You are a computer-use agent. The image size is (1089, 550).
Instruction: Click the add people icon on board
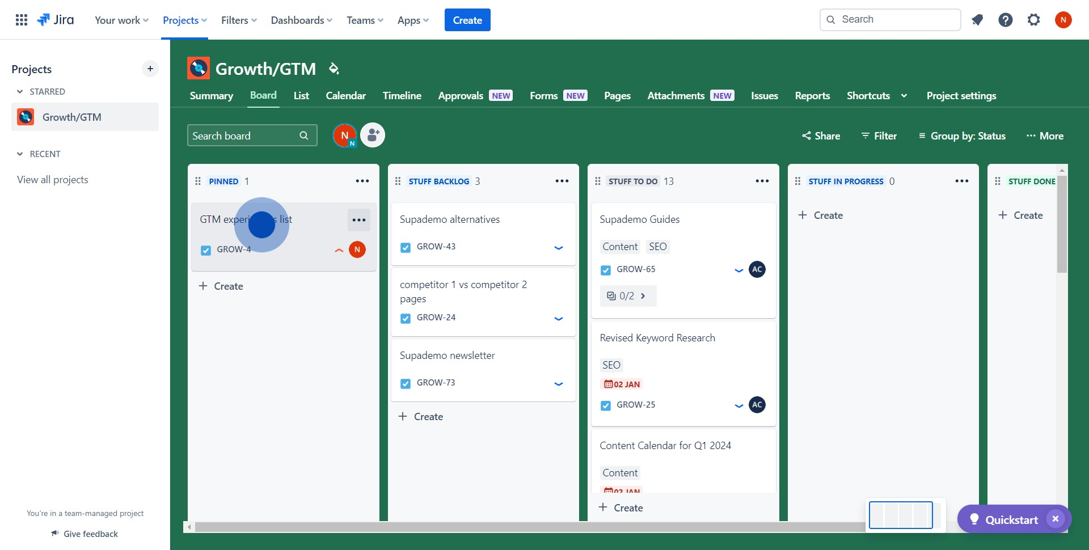click(x=373, y=135)
